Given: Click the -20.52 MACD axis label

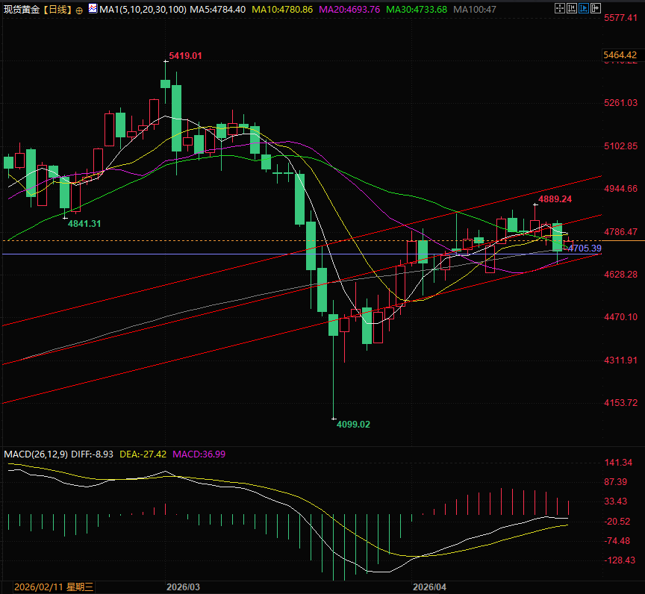Looking at the screenshot, I should pyautogui.click(x=617, y=521).
